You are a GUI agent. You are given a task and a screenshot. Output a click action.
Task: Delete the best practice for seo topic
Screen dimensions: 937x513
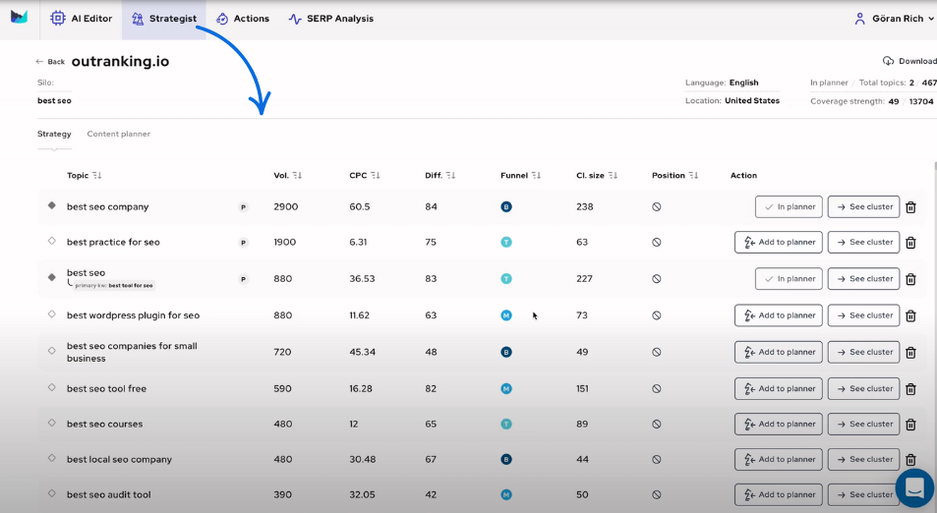pyautogui.click(x=910, y=243)
